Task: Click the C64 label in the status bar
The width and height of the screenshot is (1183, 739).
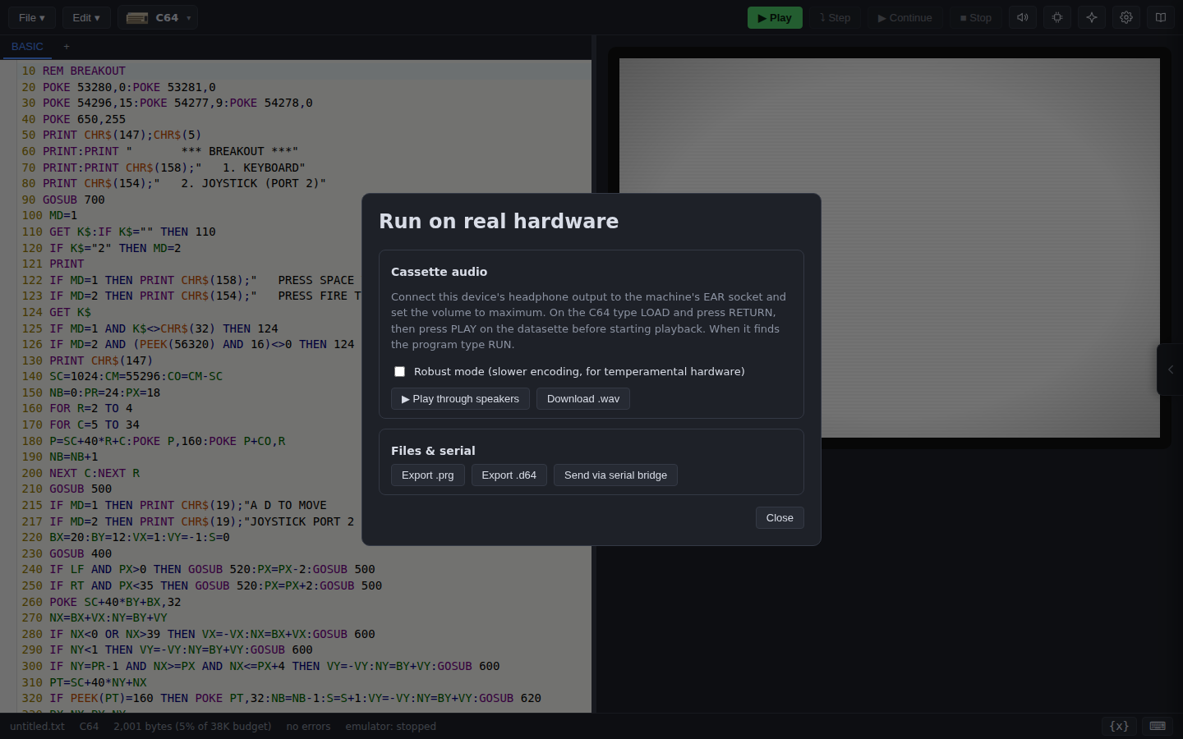Action: [89, 727]
